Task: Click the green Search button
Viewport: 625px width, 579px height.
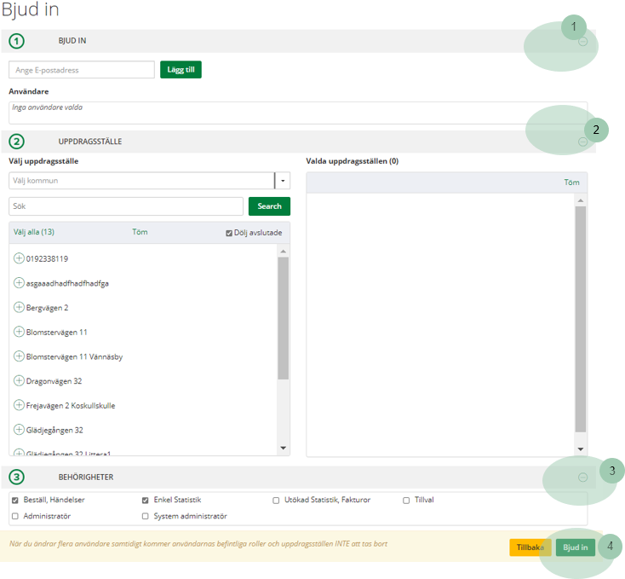Action: (269, 206)
